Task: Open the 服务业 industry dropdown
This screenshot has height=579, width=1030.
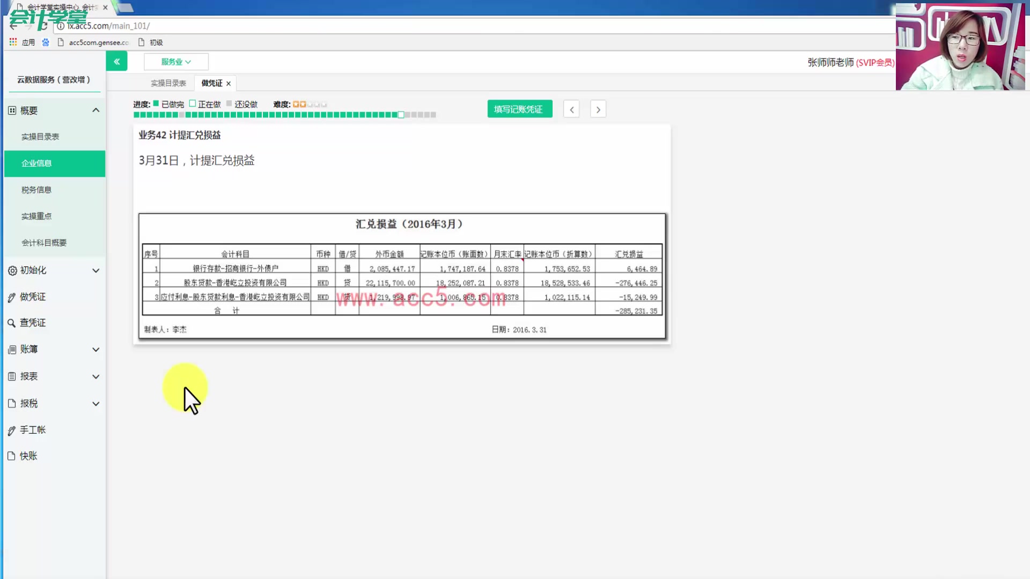Action: [175, 61]
